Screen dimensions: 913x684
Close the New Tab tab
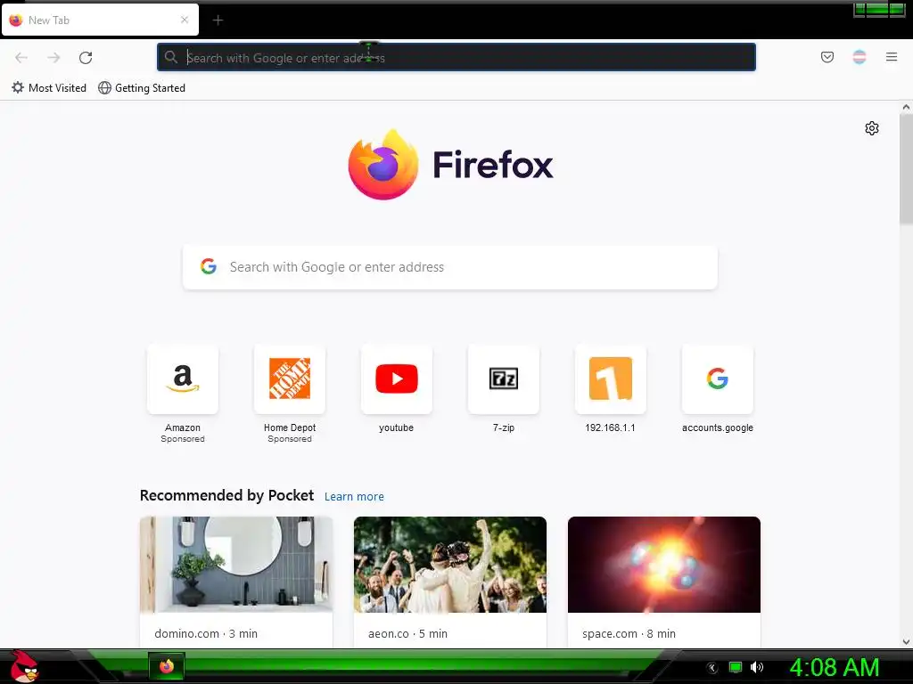coord(185,20)
